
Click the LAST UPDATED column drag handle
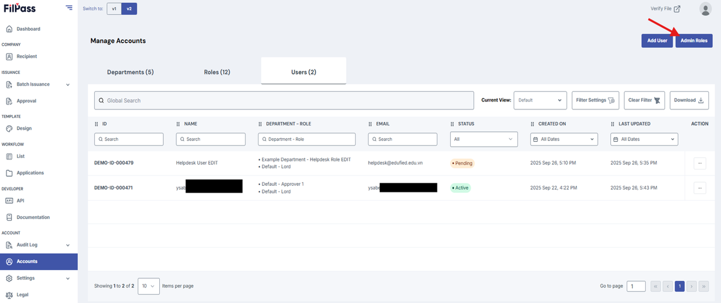613,124
